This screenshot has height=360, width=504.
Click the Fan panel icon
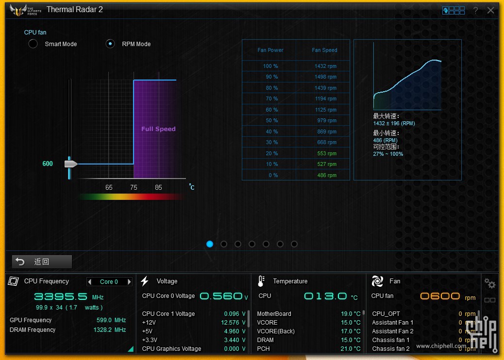pos(377,281)
